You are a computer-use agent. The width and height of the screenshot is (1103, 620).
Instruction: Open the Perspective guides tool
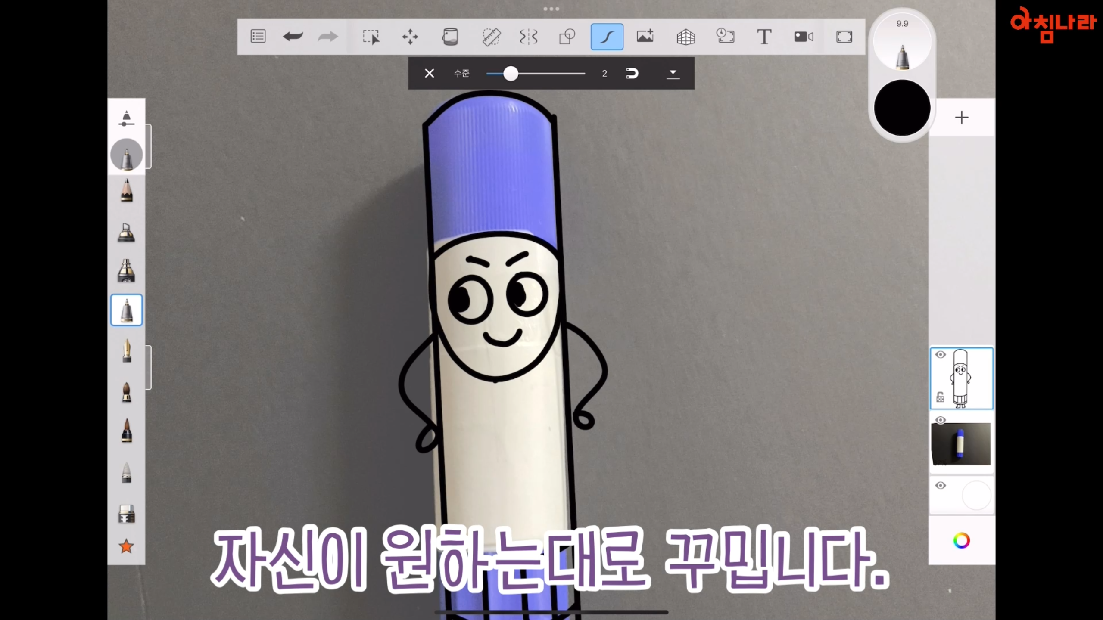click(685, 37)
